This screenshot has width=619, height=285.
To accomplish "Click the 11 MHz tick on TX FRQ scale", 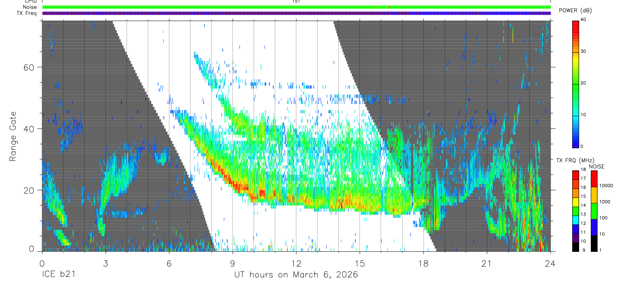I will click(x=584, y=232).
